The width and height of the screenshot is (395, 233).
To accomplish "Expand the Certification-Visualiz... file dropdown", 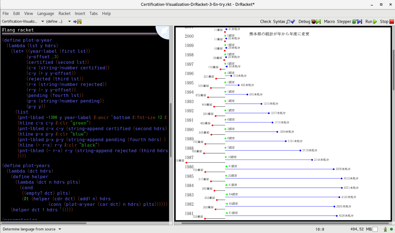I will (x=23, y=22).
